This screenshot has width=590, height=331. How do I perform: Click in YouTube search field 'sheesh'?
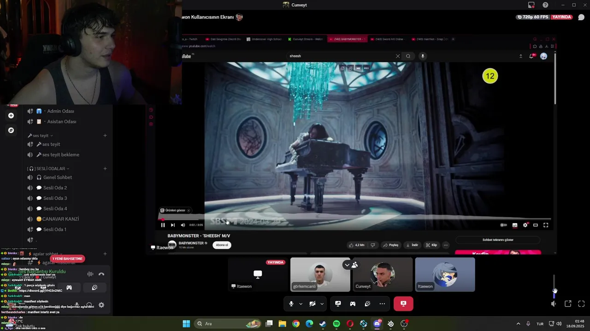340,56
